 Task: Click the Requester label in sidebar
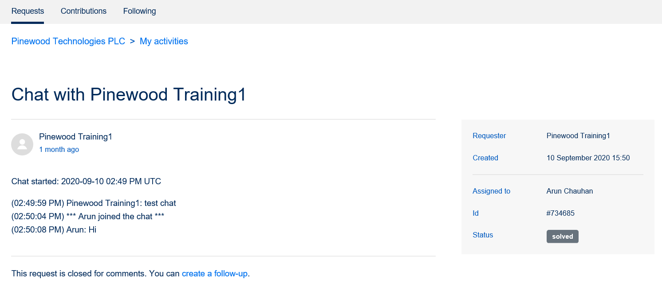click(489, 136)
